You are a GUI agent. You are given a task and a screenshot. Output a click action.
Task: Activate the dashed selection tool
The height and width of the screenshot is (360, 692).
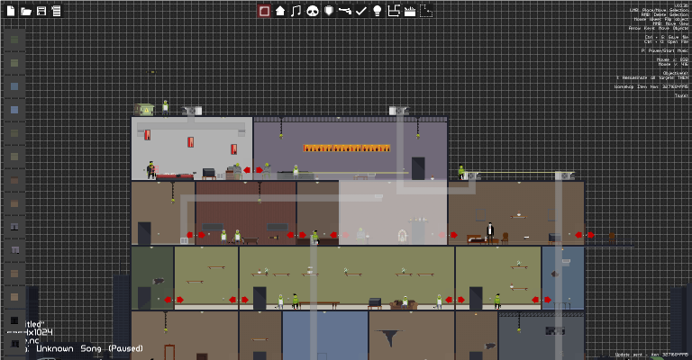tap(426, 11)
